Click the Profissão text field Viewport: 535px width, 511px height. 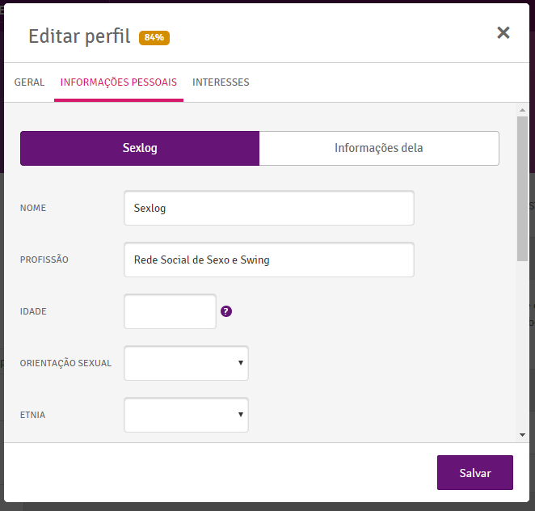pyautogui.click(x=269, y=260)
